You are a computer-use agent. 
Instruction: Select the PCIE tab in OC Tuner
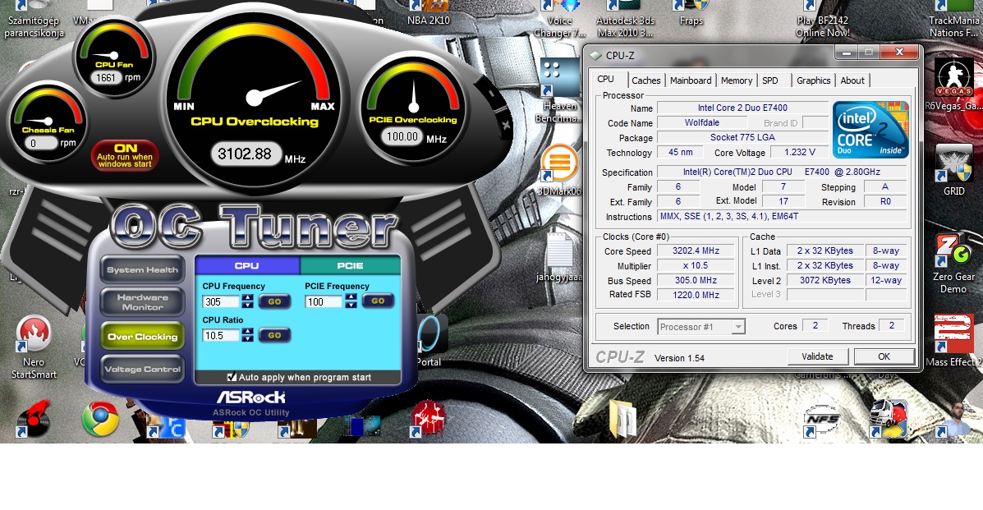tap(350, 265)
